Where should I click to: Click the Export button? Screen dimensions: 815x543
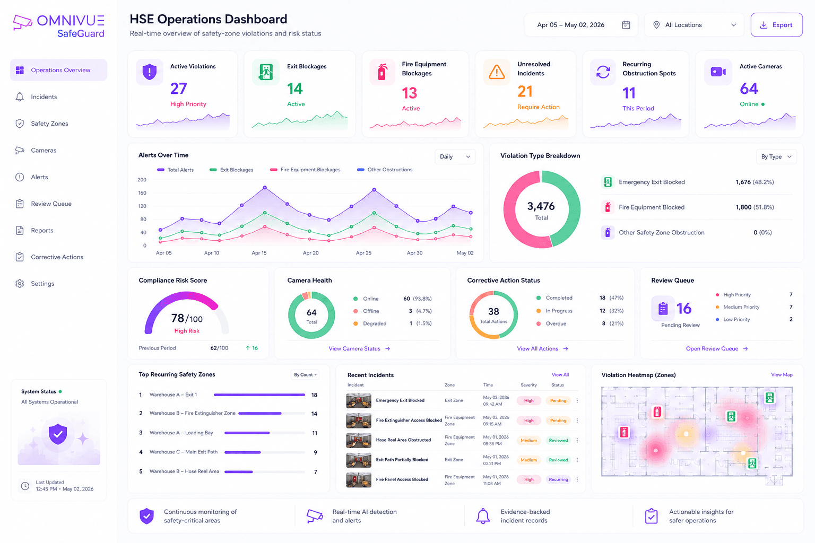(x=776, y=25)
